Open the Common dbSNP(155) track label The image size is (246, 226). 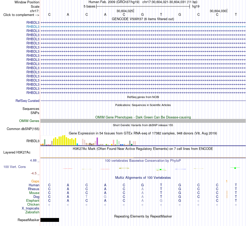click(23, 129)
